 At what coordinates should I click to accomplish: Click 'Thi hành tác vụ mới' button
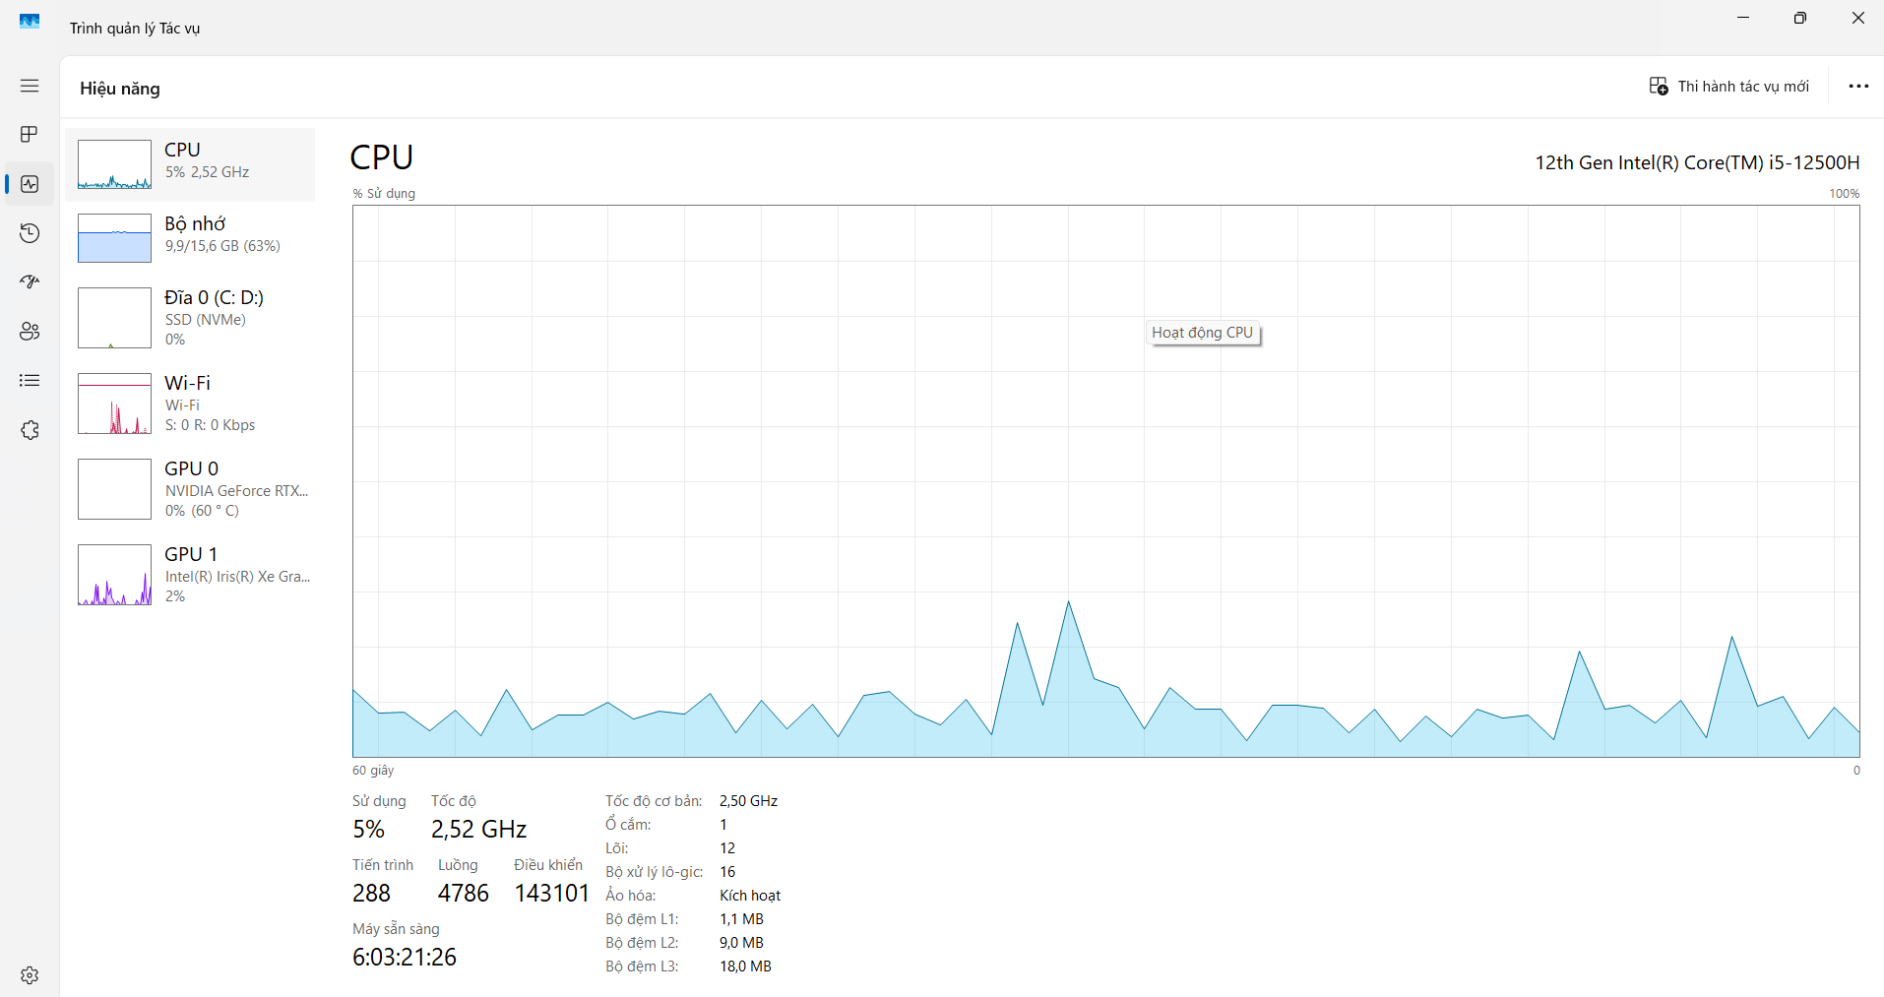[x=1729, y=87]
